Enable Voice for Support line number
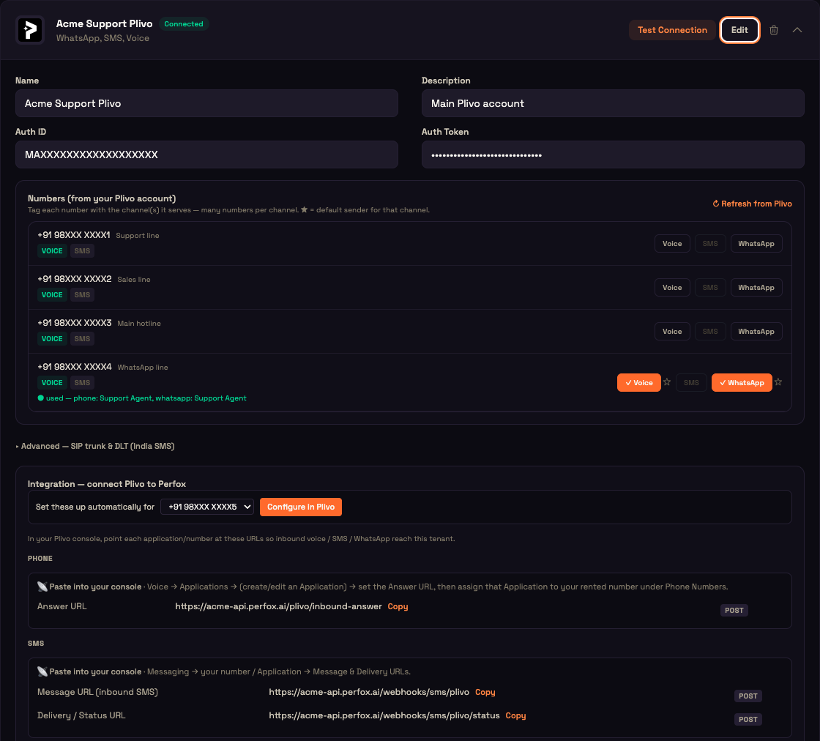 coord(672,244)
